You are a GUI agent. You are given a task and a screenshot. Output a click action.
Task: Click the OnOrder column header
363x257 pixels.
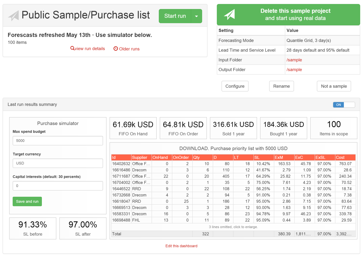[x=182, y=157]
